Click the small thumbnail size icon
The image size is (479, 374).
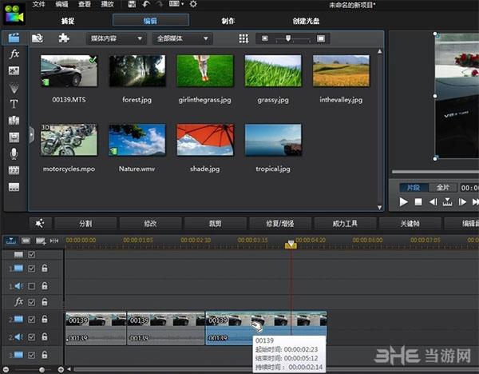265,38
